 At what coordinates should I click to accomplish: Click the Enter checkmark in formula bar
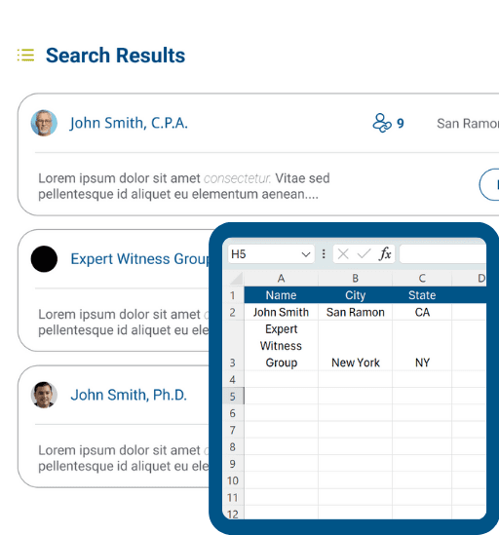coord(364,254)
